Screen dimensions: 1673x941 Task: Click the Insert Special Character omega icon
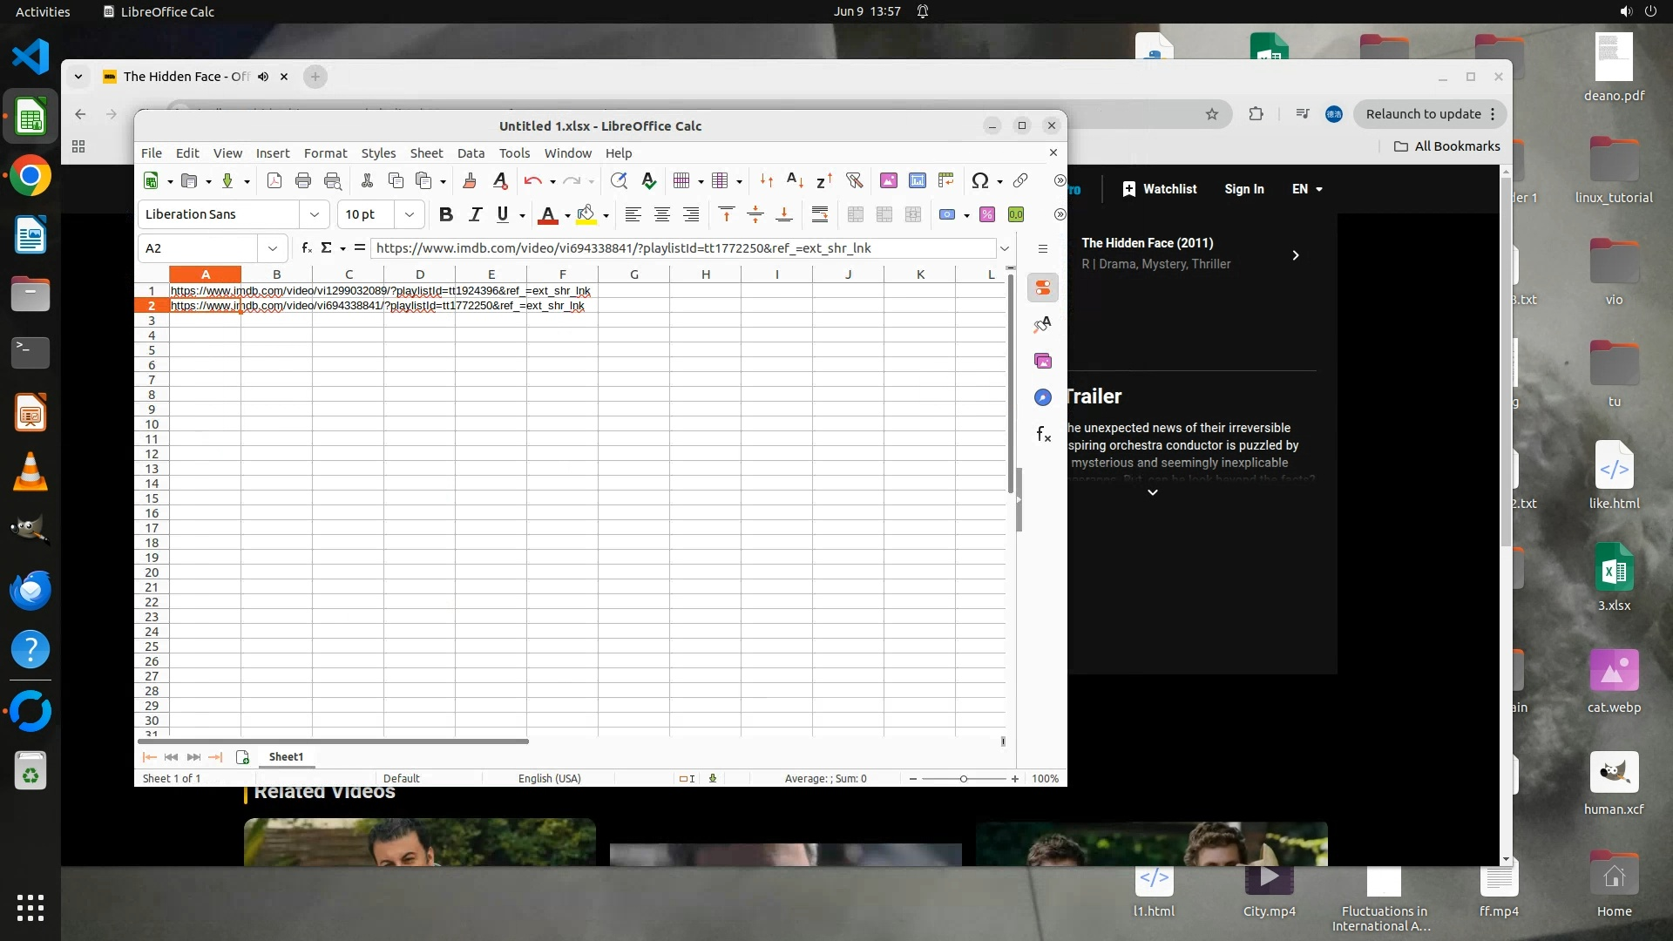click(x=979, y=180)
